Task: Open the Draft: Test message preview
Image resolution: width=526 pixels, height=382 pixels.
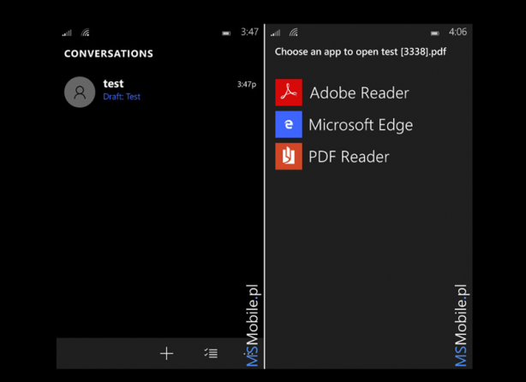Action: pyautogui.click(x=122, y=97)
